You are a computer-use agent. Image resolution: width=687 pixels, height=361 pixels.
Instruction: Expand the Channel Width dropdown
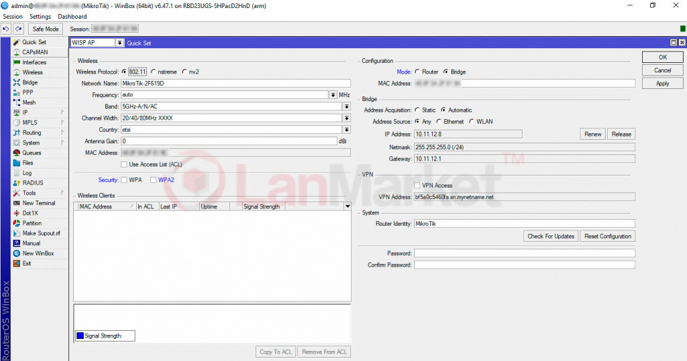[x=347, y=118]
